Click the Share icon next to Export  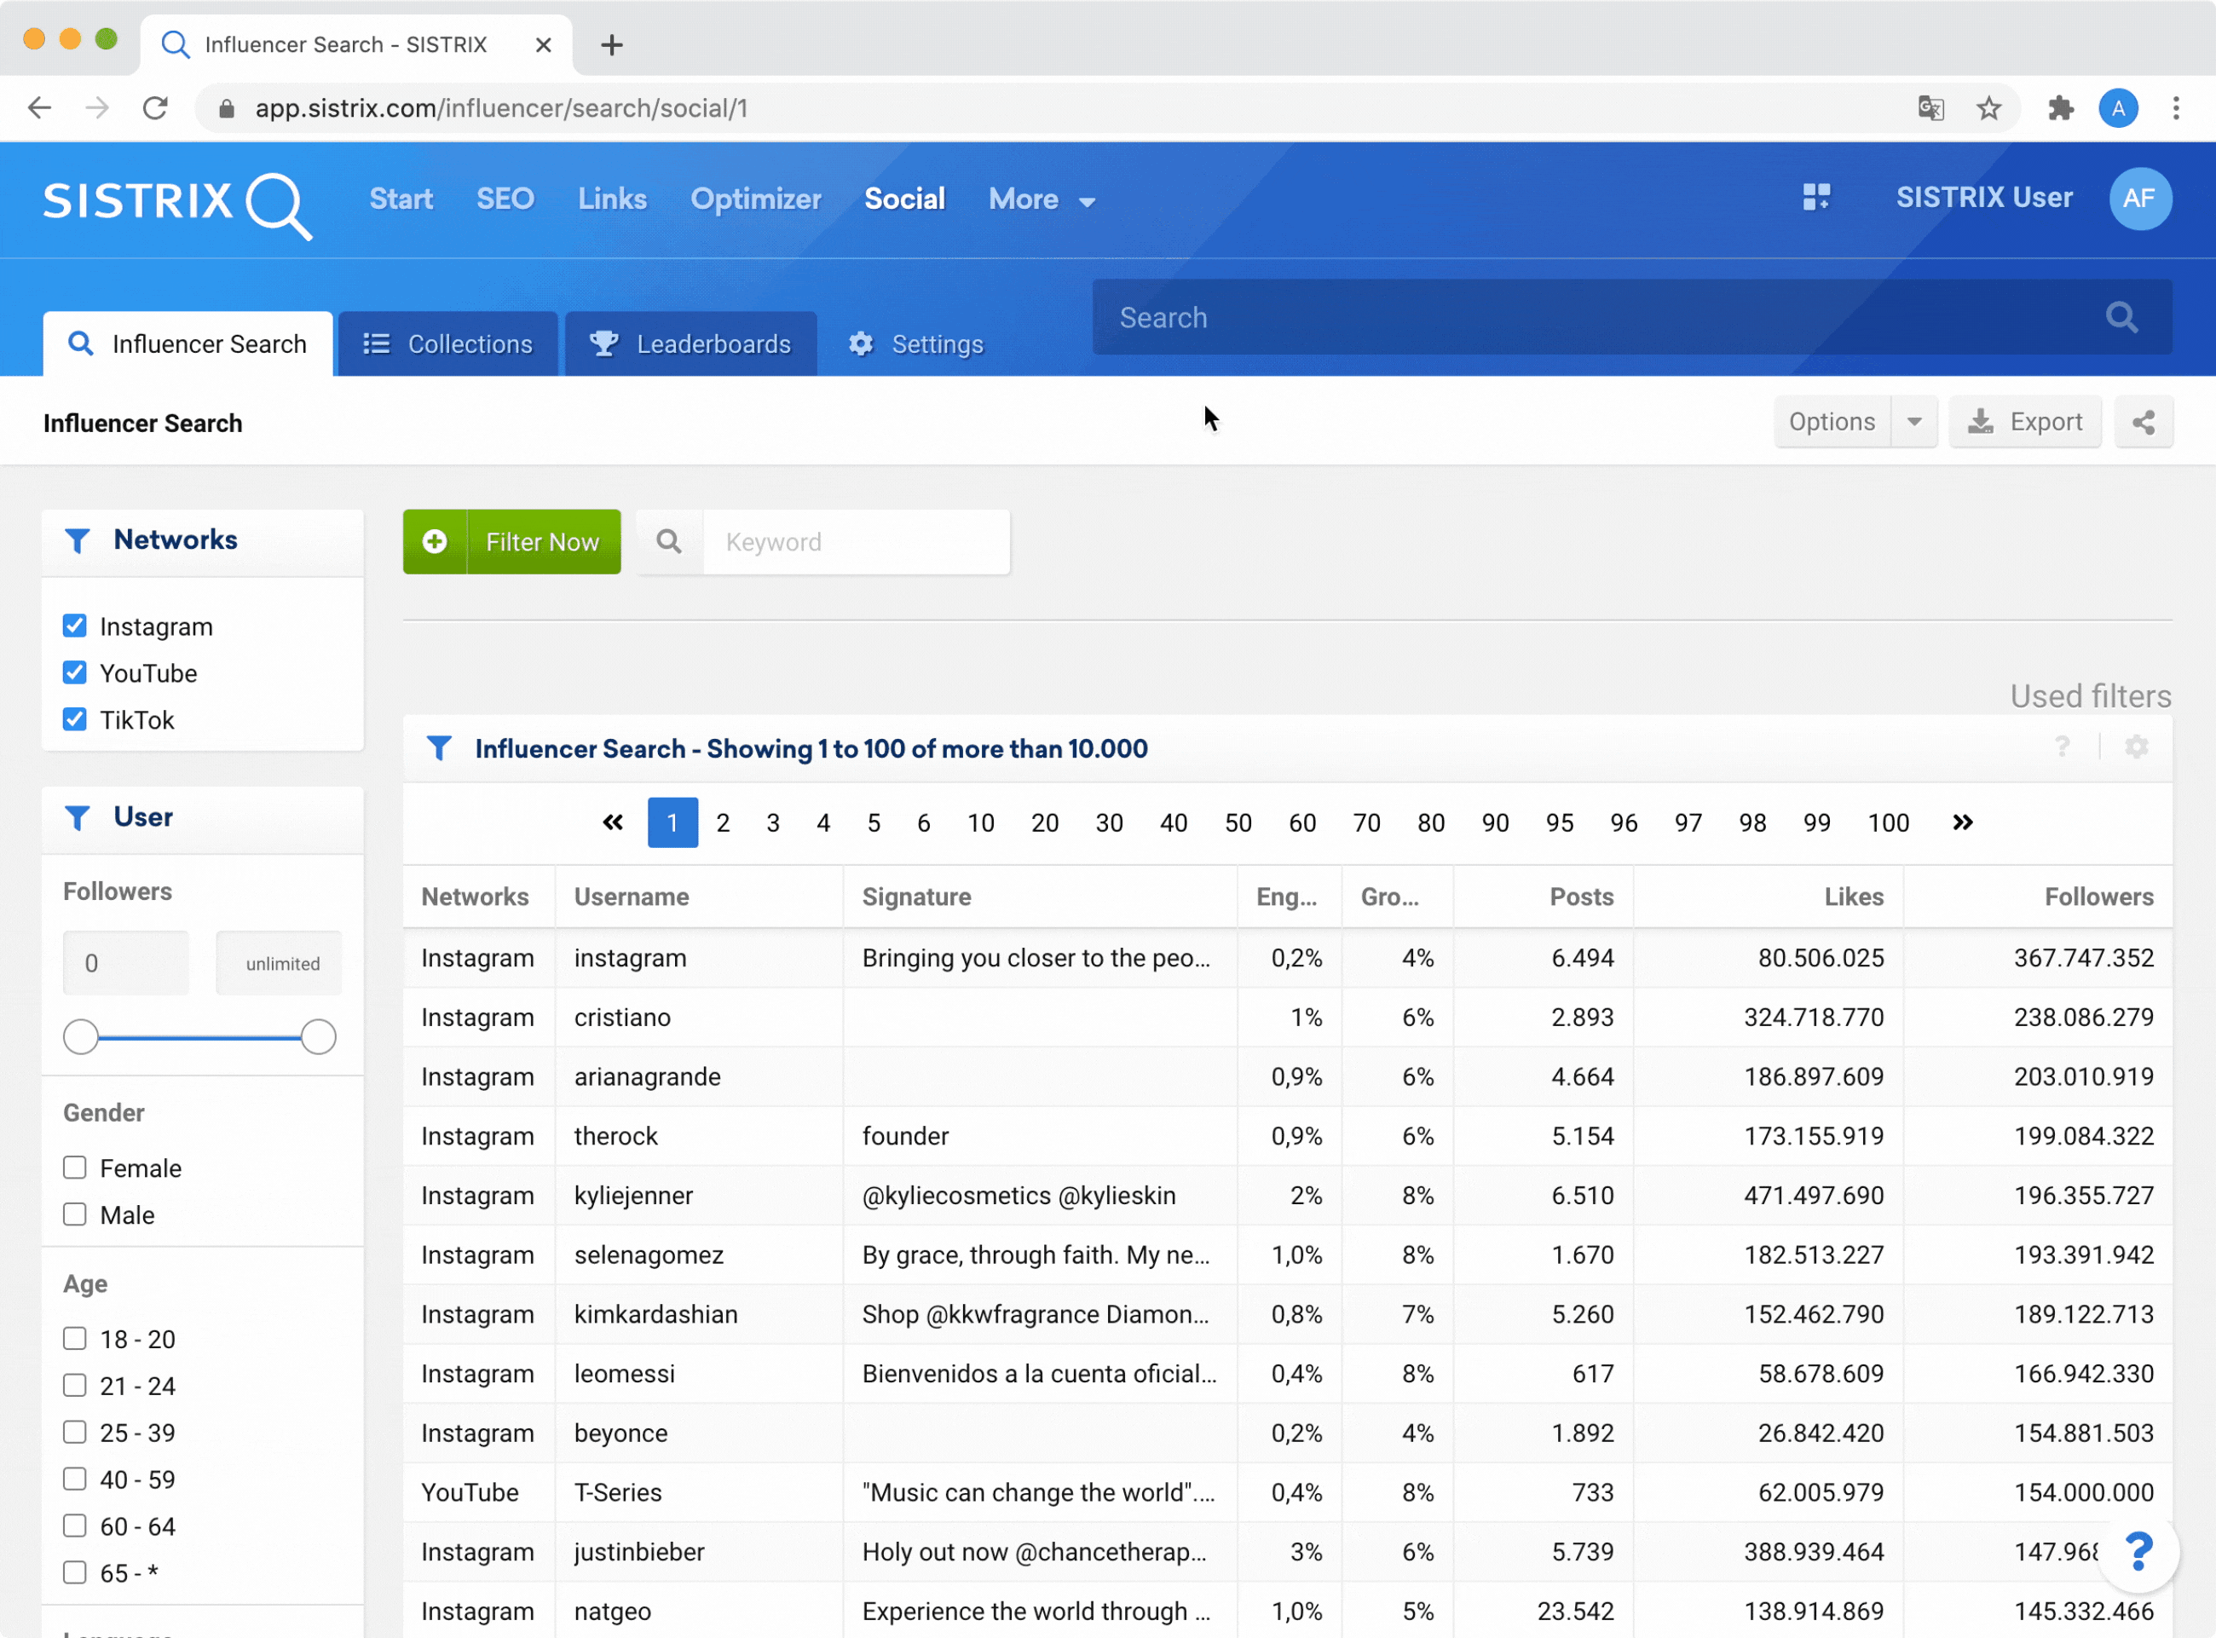pos(2144,420)
